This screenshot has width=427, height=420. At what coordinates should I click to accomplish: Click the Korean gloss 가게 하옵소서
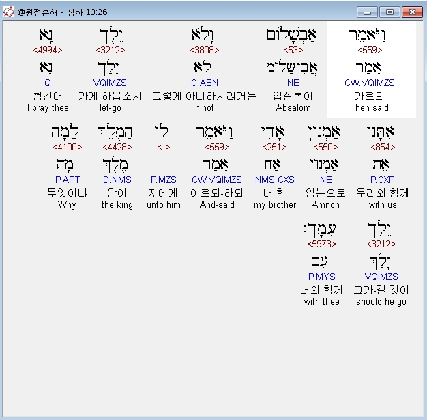click(x=110, y=96)
